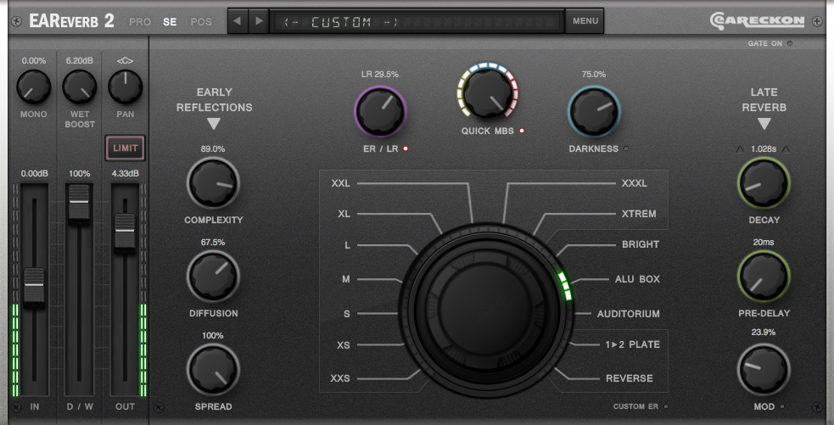
Task: Click the DECAY knob
Action: click(764, 183)
